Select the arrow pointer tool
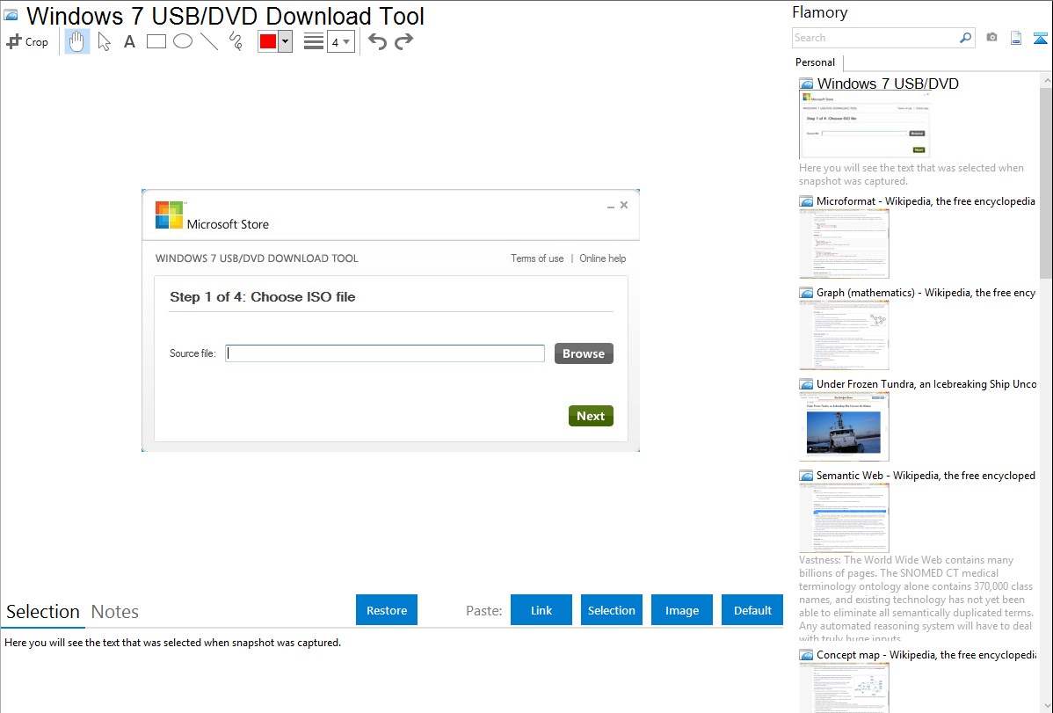1053x713 pixels. [x=104, y=41]
